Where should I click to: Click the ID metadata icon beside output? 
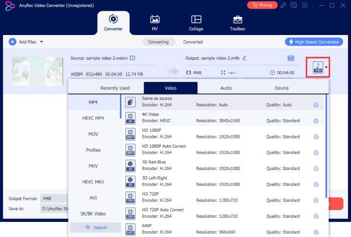[x=291, y=58]
